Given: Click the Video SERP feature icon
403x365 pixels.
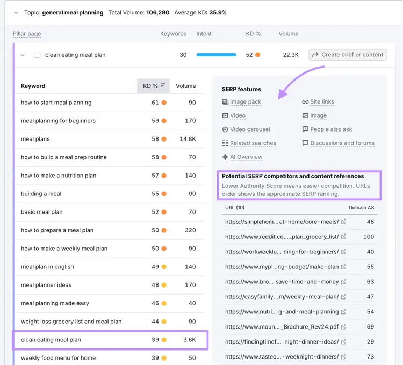Looking at the screenshot, I should click(225, 115).
